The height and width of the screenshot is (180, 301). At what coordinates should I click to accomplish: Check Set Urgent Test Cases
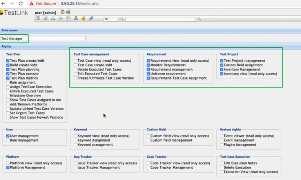click(x=8, y=113)
